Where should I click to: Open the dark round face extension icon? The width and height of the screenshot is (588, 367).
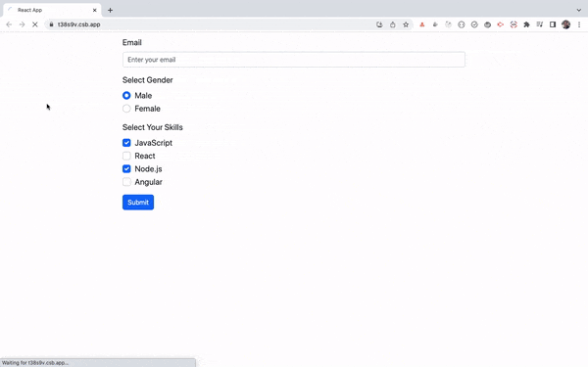pos(487,24)
